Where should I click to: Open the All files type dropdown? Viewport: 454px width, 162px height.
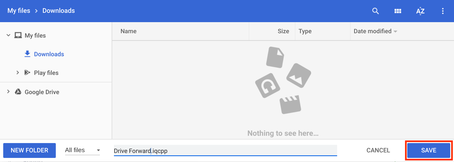[x=82, y=150]
